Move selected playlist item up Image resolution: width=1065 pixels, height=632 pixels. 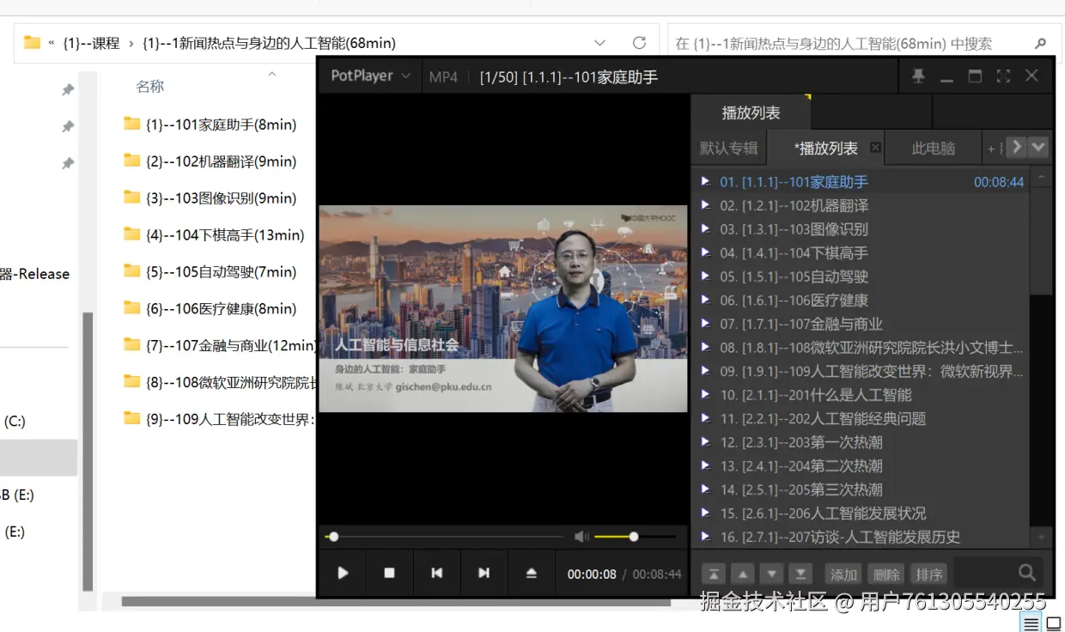[743, 574]
